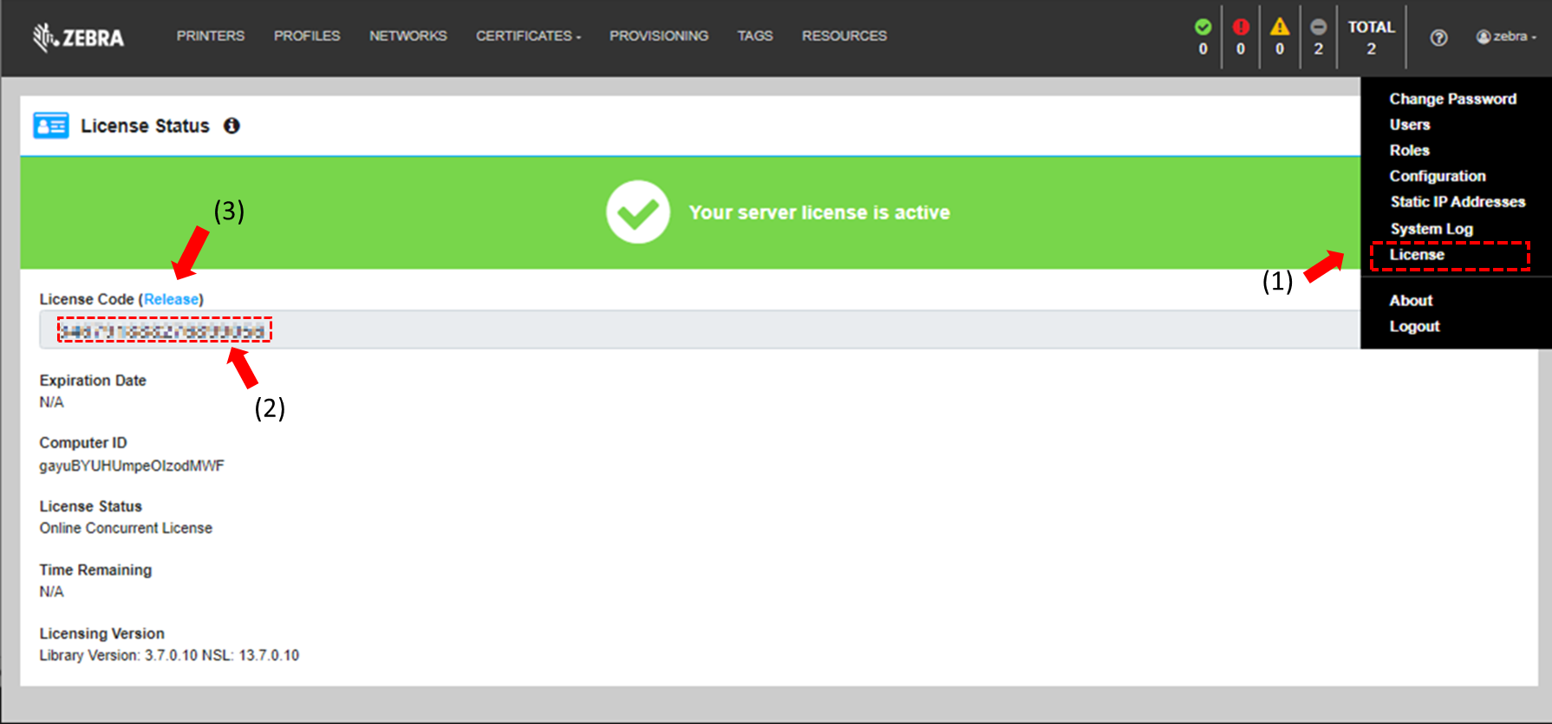
Task: Expand the Certificates dropdown menu
Action: point(528,36)
